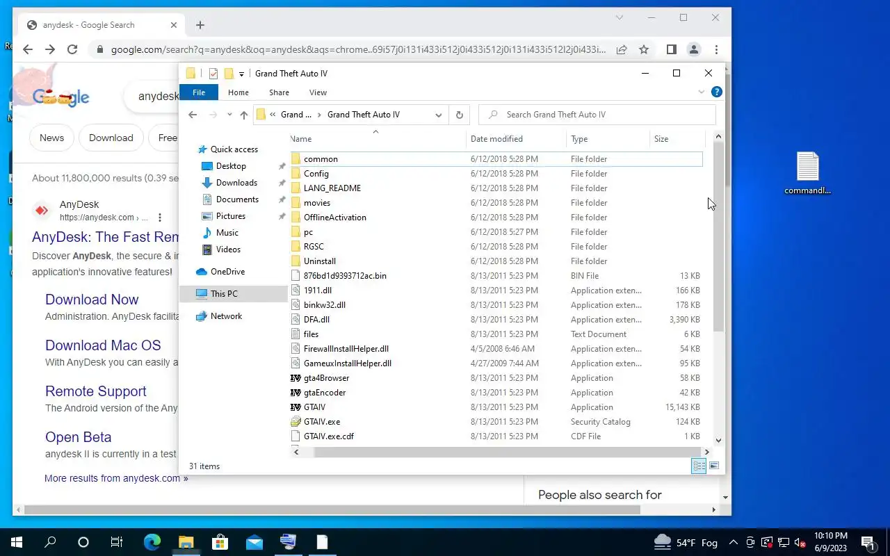The height and width of the screenshot is (556, 890).
Task: Sort by Name column
Action: (x=378, y=139)
